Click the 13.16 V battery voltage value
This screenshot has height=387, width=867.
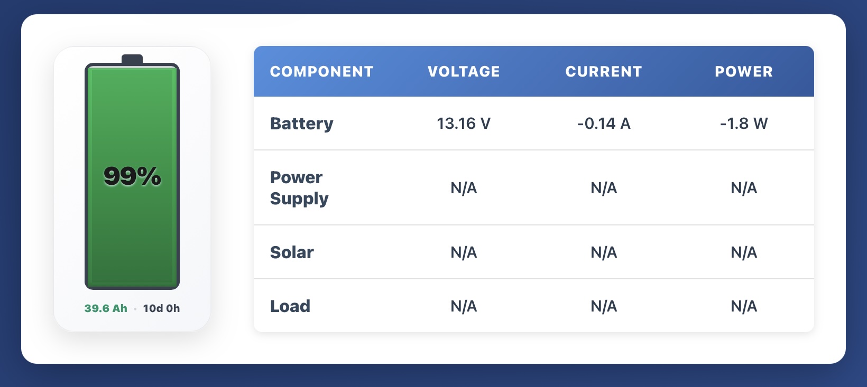click(x=464, y=124)
